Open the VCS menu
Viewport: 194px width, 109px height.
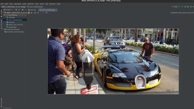pyautogui.click(x=46, y=4)
